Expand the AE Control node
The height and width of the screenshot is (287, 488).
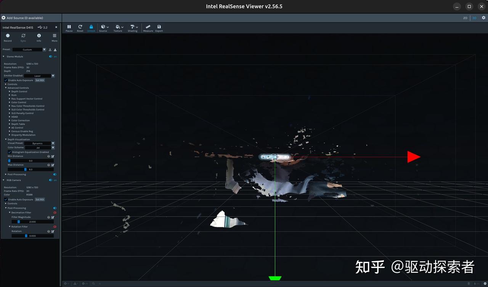pyautogui.click(x=10, y=128)
